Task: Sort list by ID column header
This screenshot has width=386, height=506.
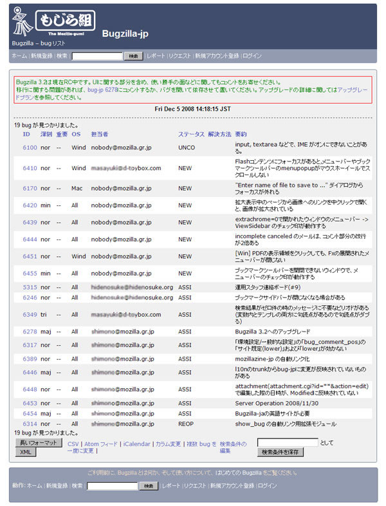Action: [26, 134]
